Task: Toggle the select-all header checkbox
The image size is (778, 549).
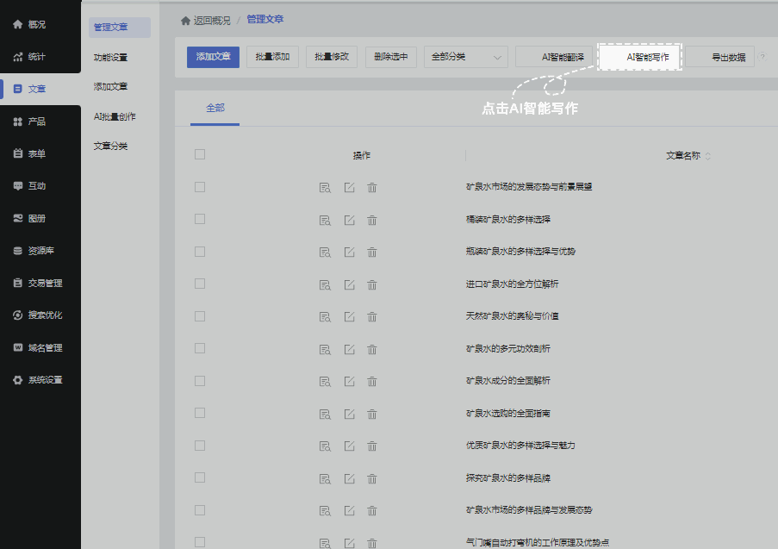Action: 200,154
